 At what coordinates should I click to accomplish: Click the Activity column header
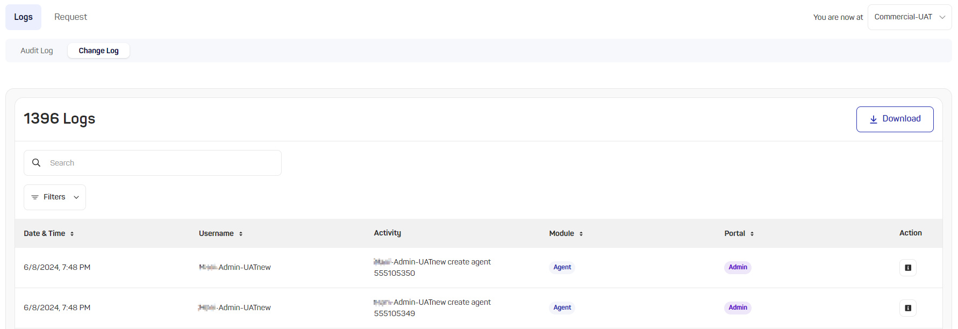click(387, 233)
